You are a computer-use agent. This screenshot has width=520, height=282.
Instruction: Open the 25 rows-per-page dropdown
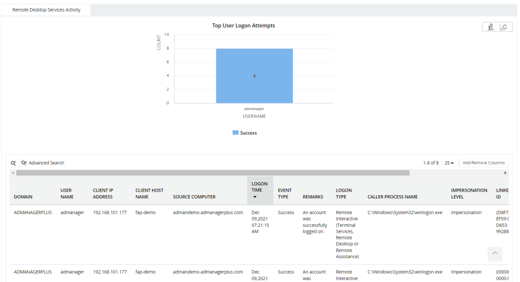click(449, 163)
